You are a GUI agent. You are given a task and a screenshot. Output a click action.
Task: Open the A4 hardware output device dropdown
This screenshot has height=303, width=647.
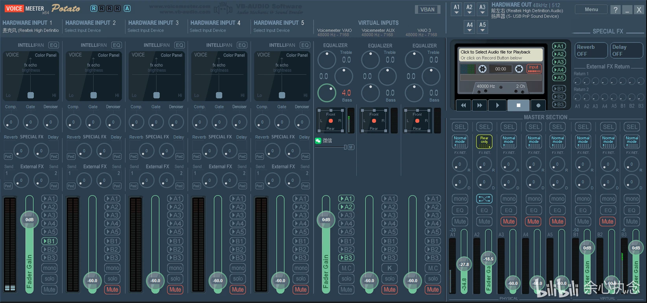[470, 27]
